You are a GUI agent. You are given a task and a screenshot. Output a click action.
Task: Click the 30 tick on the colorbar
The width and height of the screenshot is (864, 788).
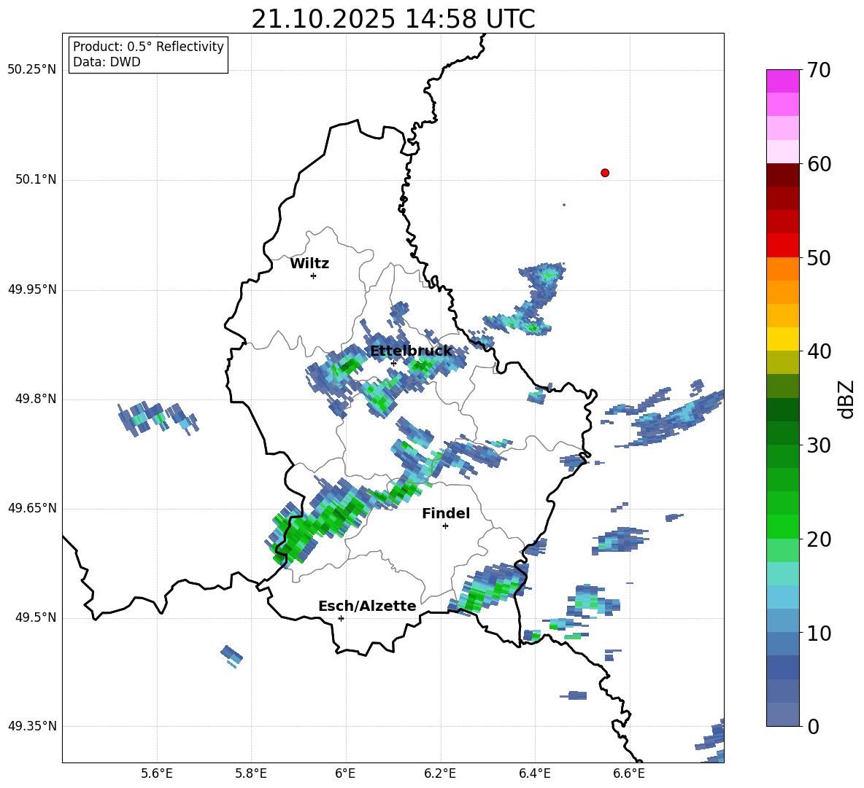(819, 445)
